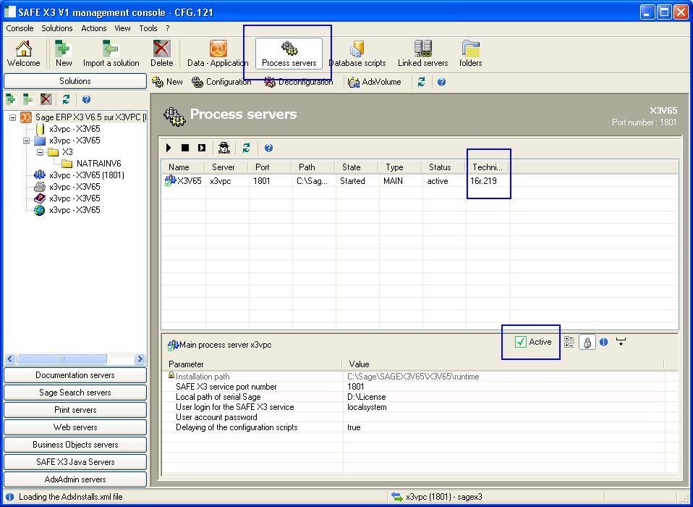
Task: Click the blue info icon beside padlock
Action: [604, 342]
